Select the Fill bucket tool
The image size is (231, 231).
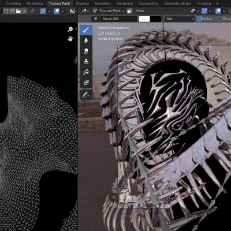[86, 72]
